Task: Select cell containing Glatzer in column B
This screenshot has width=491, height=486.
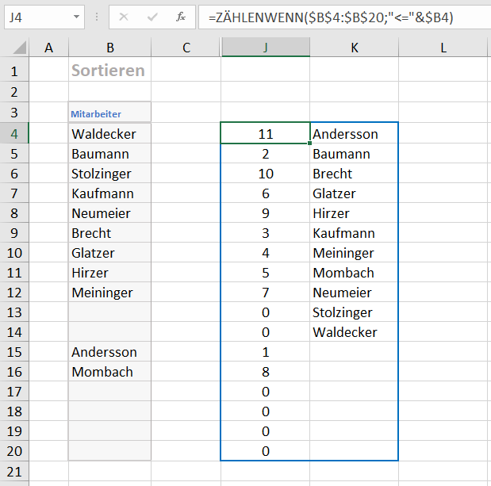Action: click(x=110, y=253)
